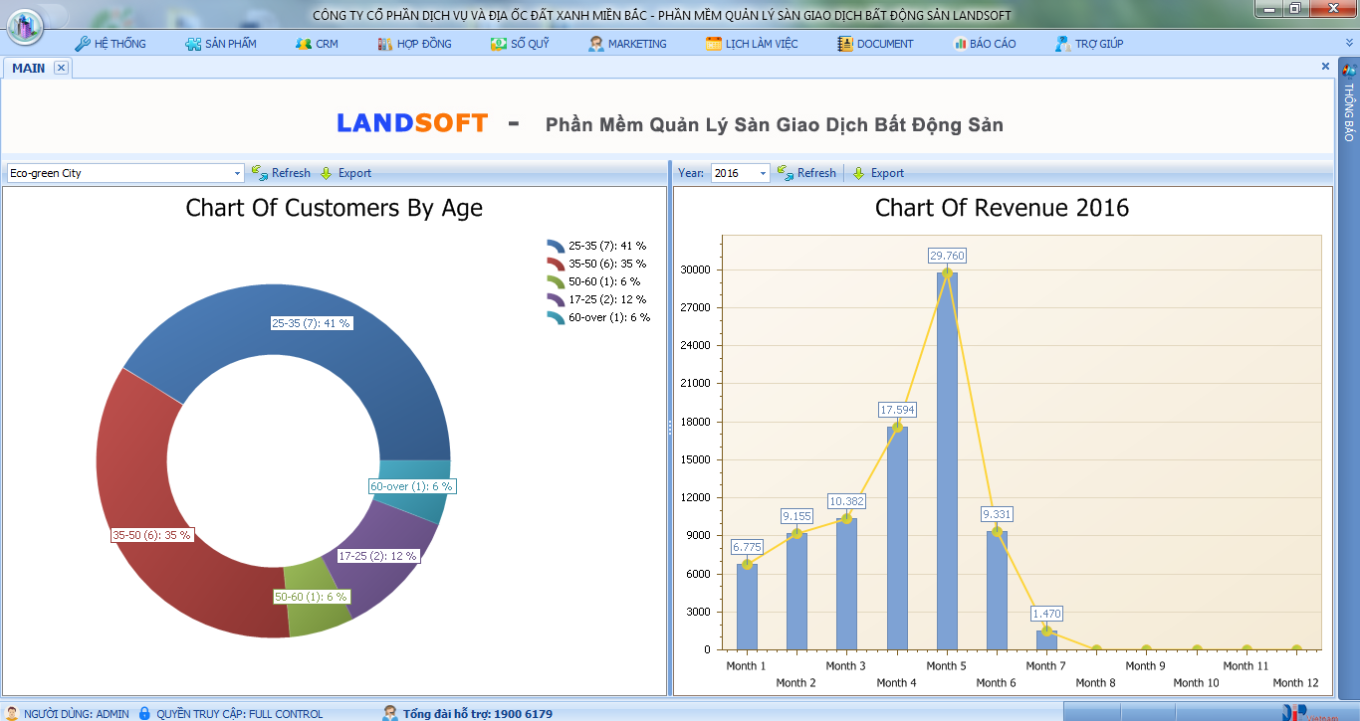Close the MAIN tab with its X
1360x721 pixels.
(x=61, y=68)
